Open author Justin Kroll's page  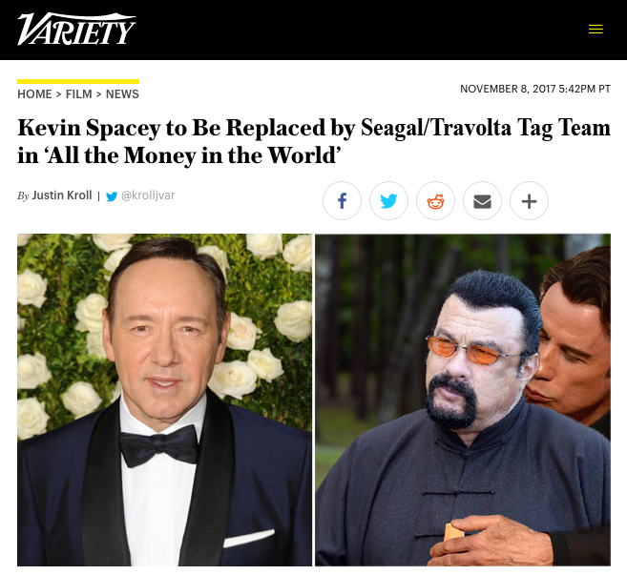(x=62, y=195)
